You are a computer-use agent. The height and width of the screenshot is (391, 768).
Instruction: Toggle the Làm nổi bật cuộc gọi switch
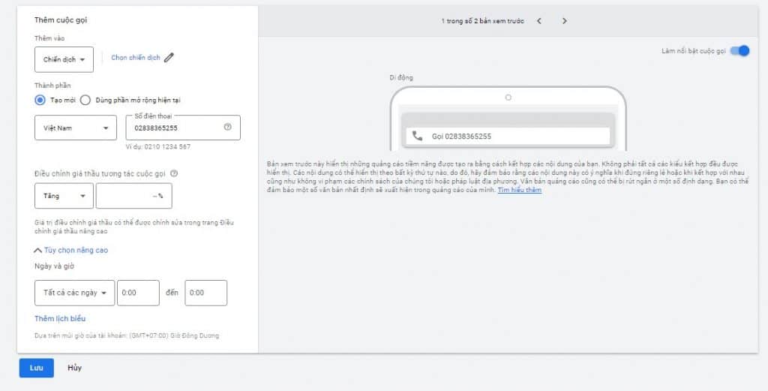pos(739,51)
